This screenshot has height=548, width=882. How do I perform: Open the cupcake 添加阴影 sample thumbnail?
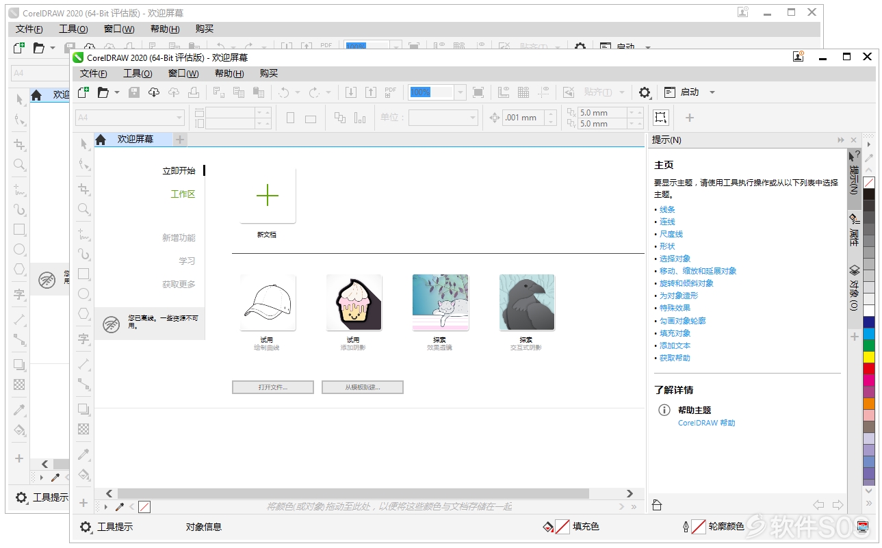click(354, 302)
